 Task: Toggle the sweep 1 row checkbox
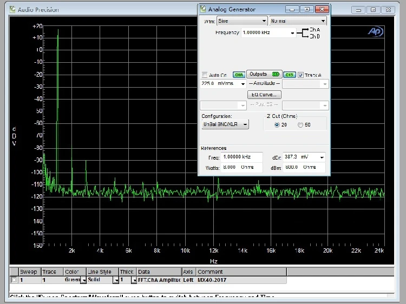14,280
